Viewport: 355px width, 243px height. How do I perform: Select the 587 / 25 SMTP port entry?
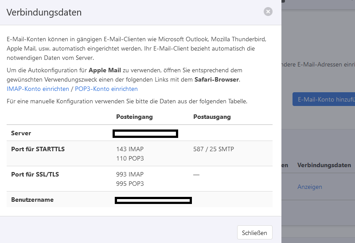(214, 149)
